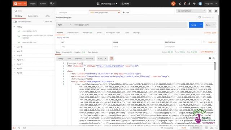Click the heart icon in header
231x130 pixels.
click(194, 4)
